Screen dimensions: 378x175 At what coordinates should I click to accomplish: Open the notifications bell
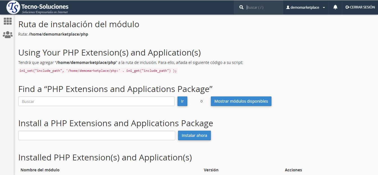tap(335, 7)
